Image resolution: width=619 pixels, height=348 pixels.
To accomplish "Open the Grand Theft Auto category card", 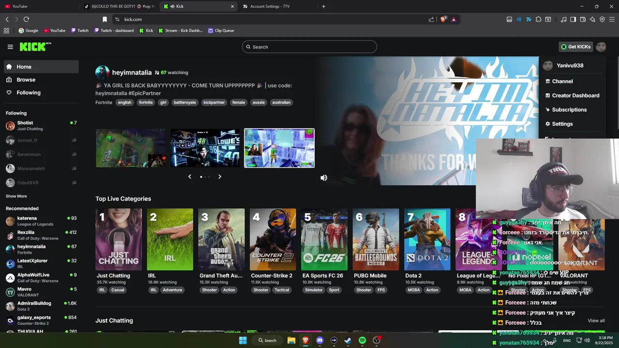I will click(x=221, y=240).
